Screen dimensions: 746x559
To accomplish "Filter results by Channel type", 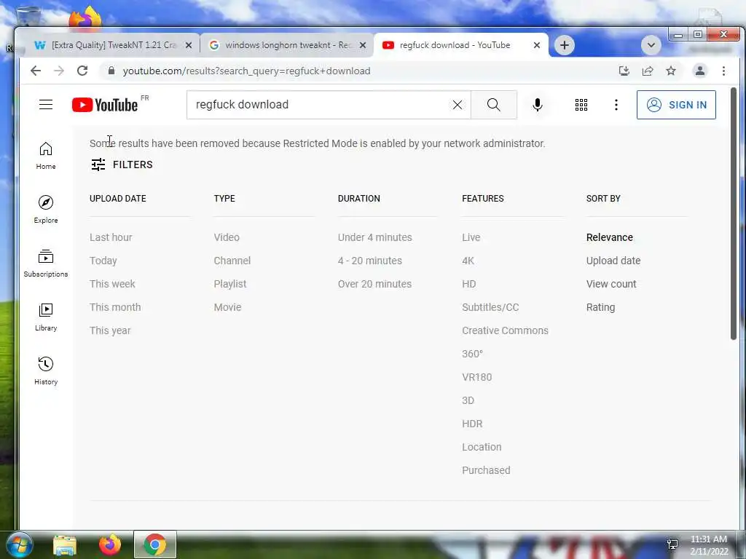I will [232, 261].
